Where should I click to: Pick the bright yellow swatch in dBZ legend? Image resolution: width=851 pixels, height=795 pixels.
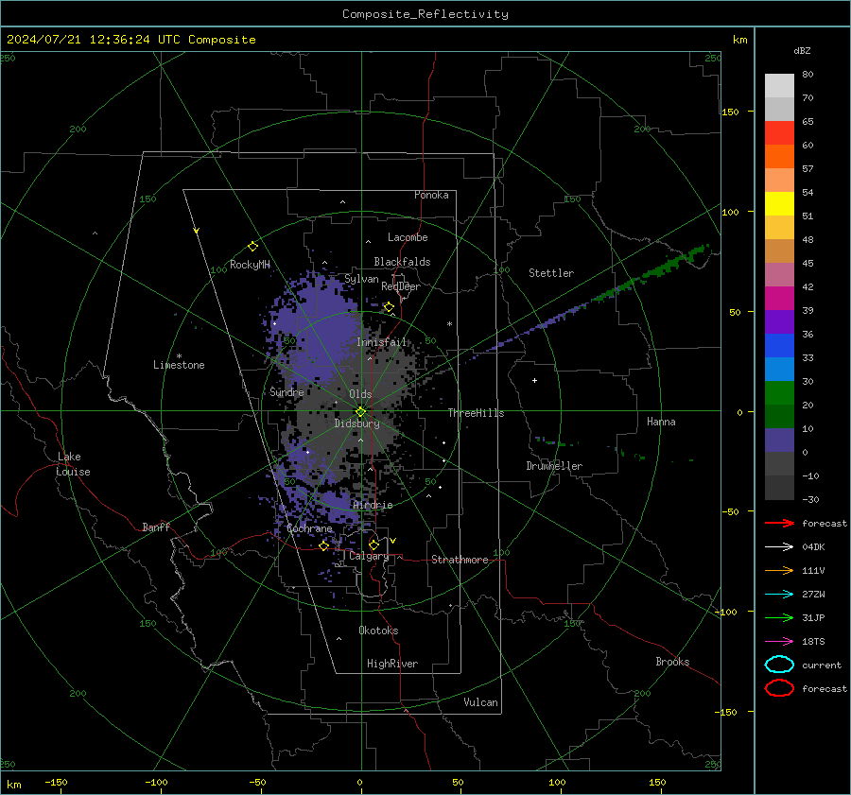click(779, 204)
